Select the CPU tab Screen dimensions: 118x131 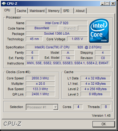[9, 10]
